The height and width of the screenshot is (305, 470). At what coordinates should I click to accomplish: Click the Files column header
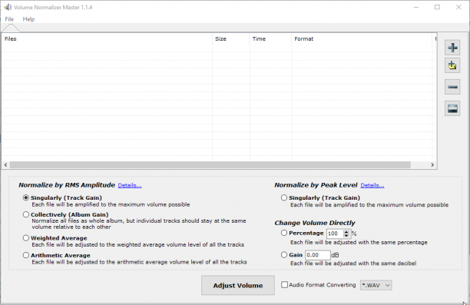tap(108, 39)
